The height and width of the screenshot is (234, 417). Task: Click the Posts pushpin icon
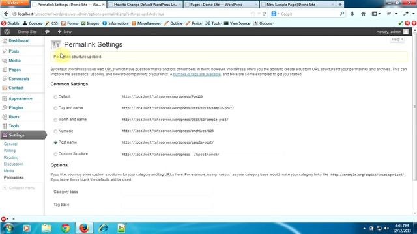pos(5,51)
